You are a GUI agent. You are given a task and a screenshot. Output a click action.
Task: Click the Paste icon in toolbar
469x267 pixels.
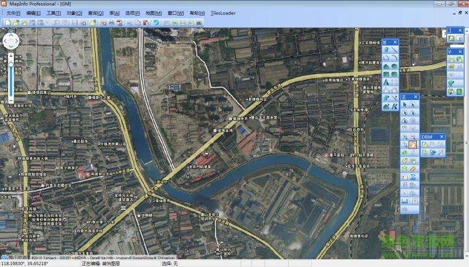click(146, 23)
